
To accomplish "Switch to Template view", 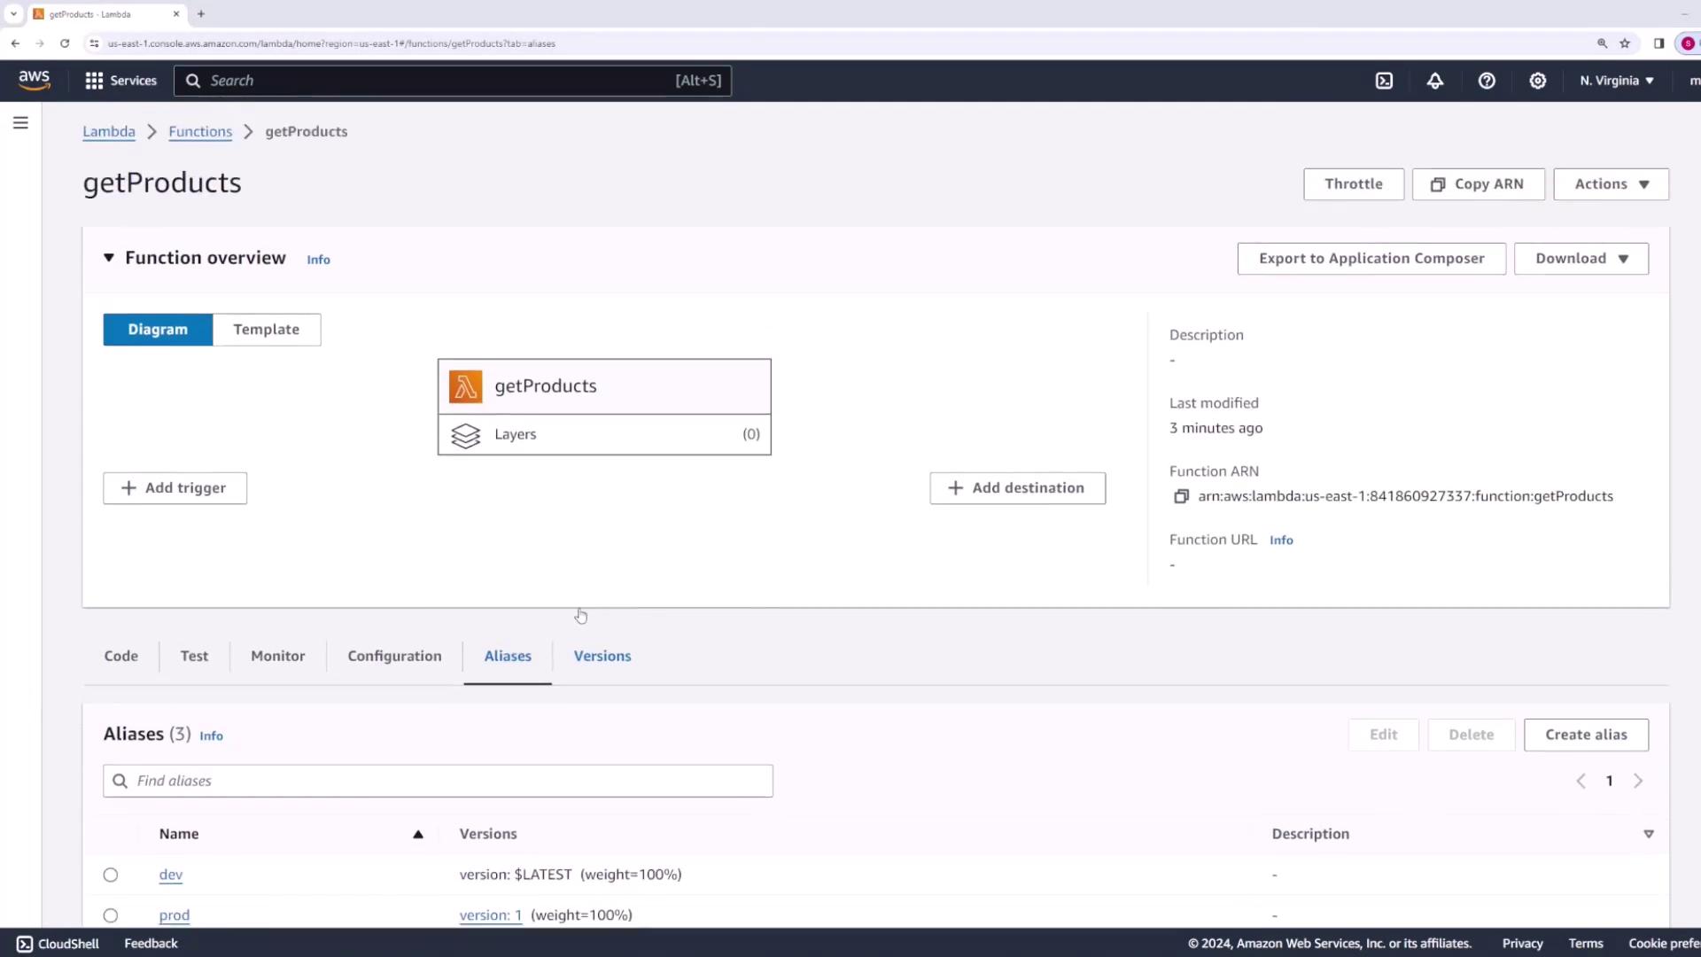I will (267, 330).
